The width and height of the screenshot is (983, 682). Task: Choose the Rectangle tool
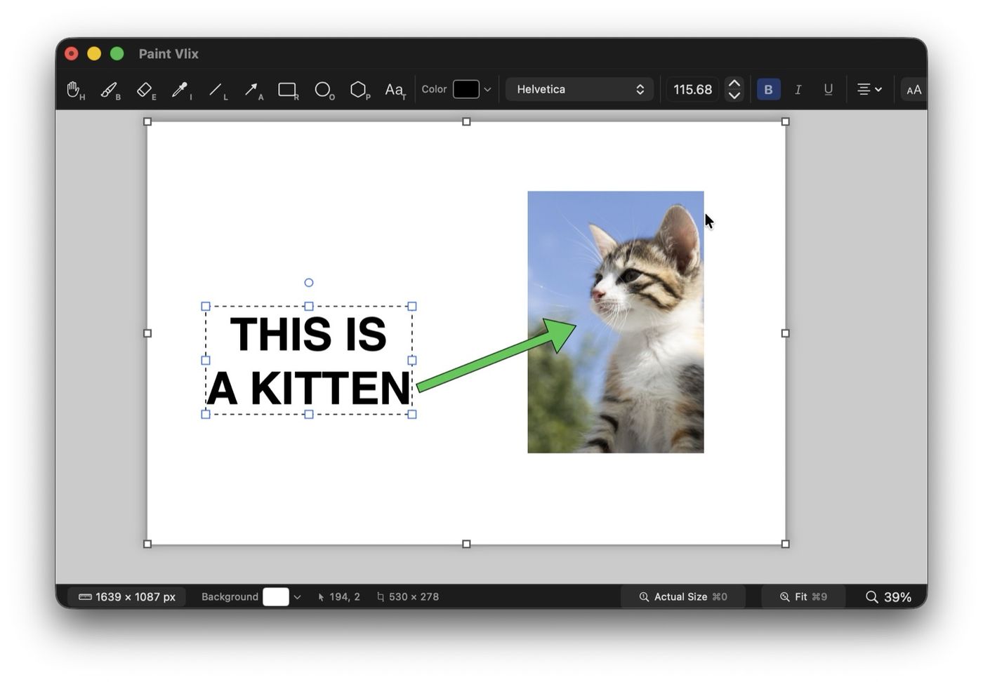click(288, 90)
